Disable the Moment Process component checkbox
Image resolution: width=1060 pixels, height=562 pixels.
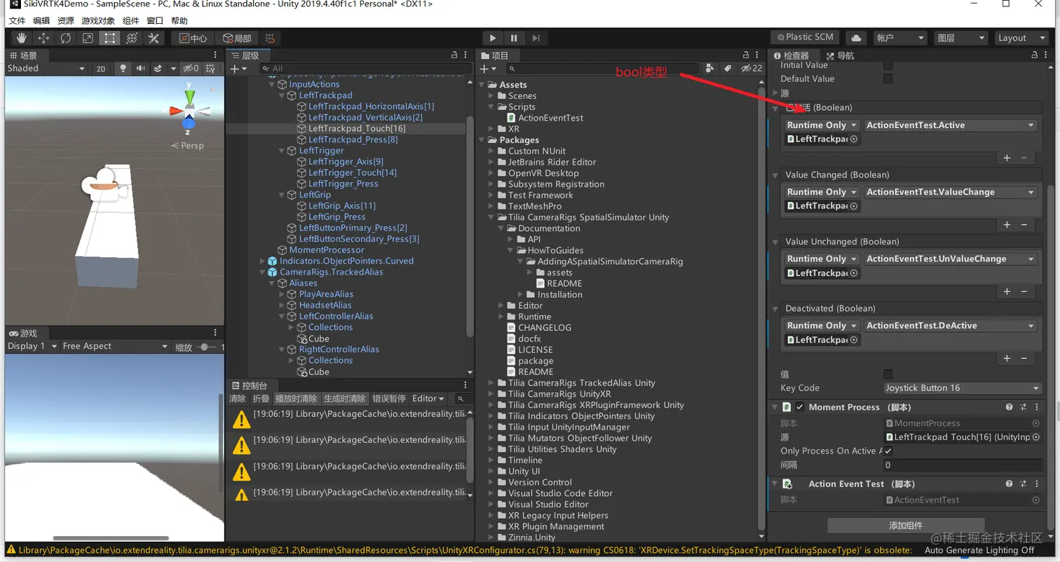pos(799,407)
